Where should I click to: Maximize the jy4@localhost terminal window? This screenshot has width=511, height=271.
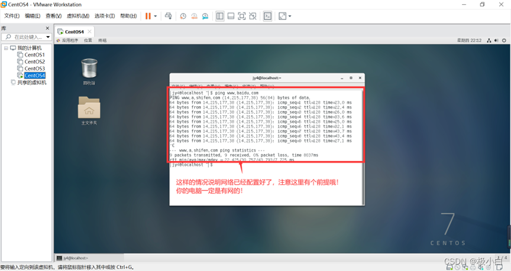click(x=351, y=78)
